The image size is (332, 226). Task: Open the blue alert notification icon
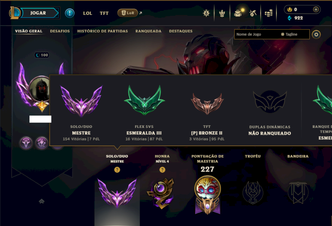click(x=70, y=13)
